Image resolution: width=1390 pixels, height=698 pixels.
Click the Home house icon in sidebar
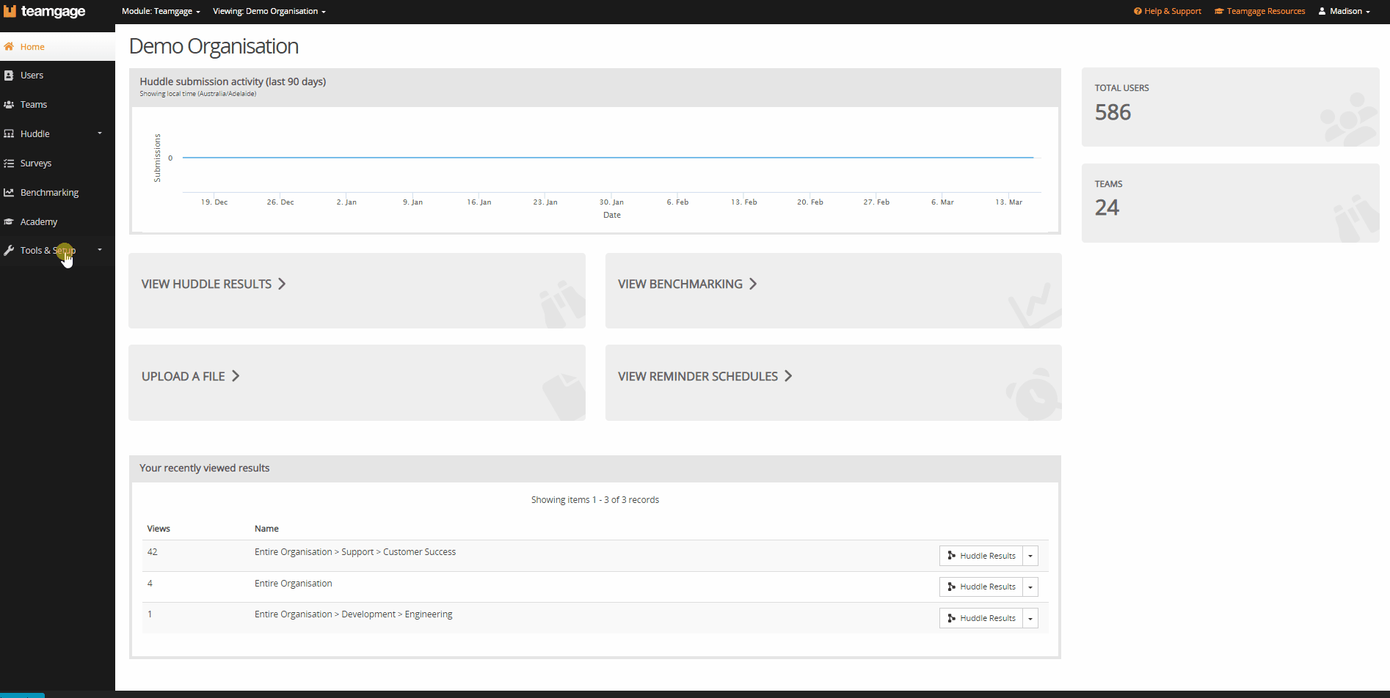click(9, 46)
